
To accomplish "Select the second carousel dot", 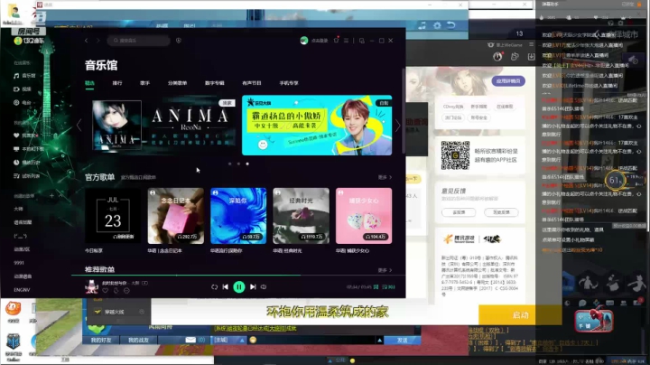I will point(238,164).
